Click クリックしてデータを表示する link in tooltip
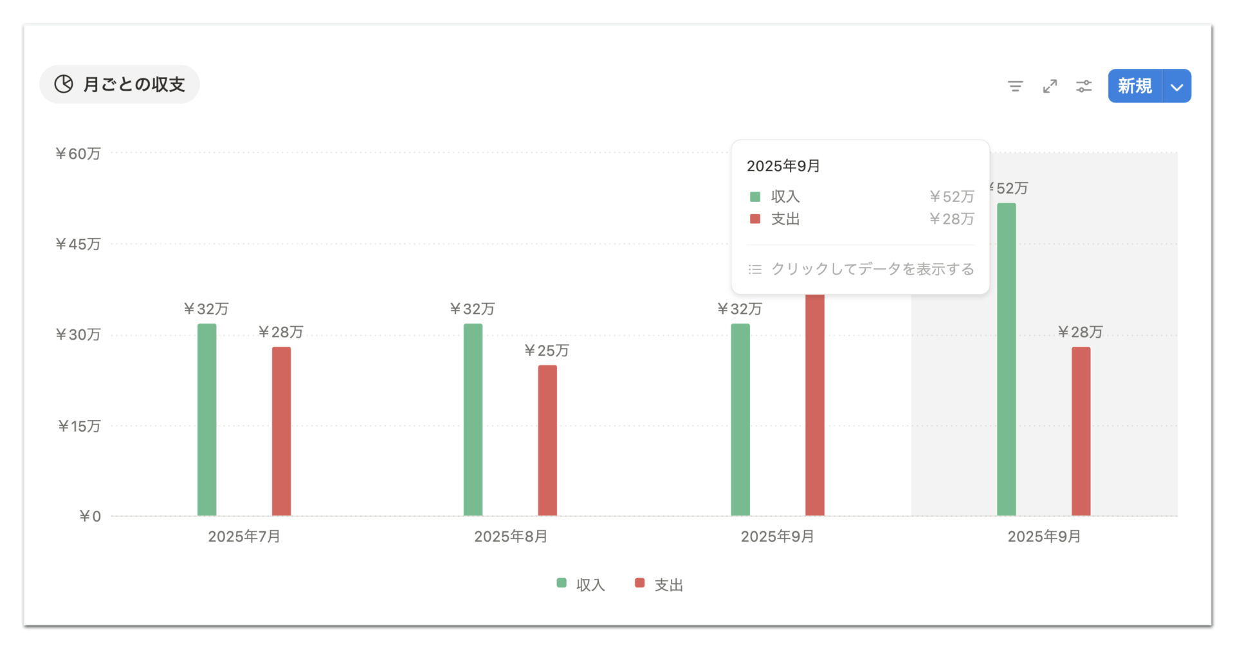The width and height of the screenshot is (1235, 651). click(x=872, y=269)
